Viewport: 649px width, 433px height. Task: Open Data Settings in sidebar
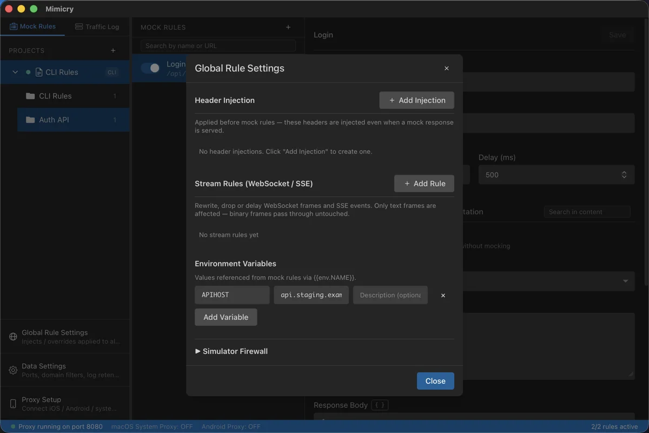[x=65, y=370]
